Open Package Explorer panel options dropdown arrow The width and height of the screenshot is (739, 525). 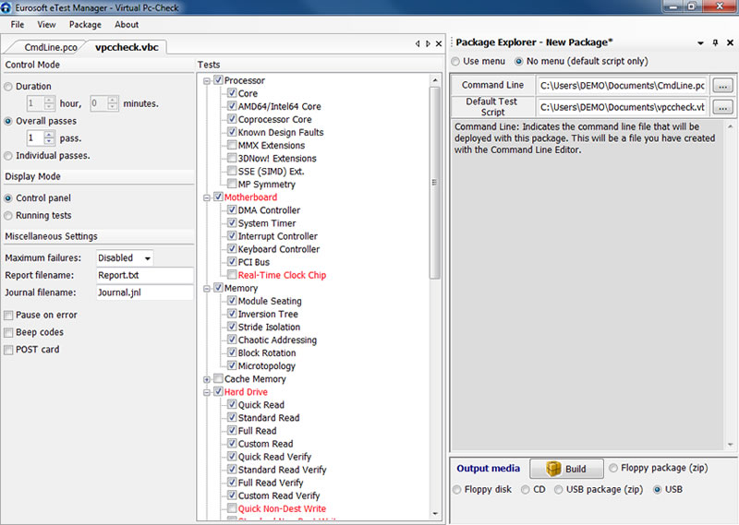click(701, 42)
